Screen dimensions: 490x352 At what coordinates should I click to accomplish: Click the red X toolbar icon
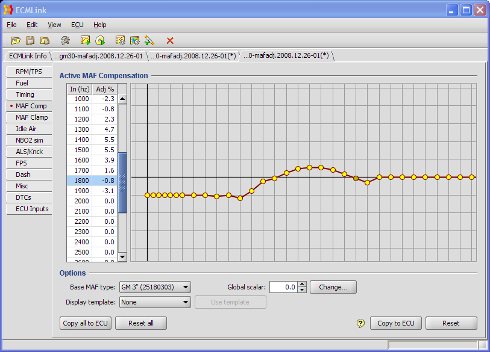[170, 40]
